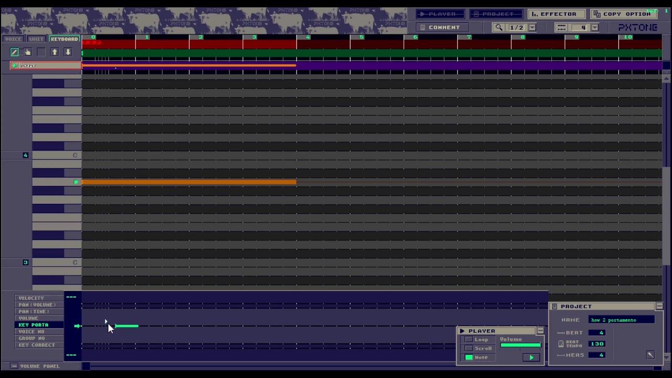Toggle the Volume Panel at bottom
The height and width of the screenshot is (378, 672).
click(35, 366)
